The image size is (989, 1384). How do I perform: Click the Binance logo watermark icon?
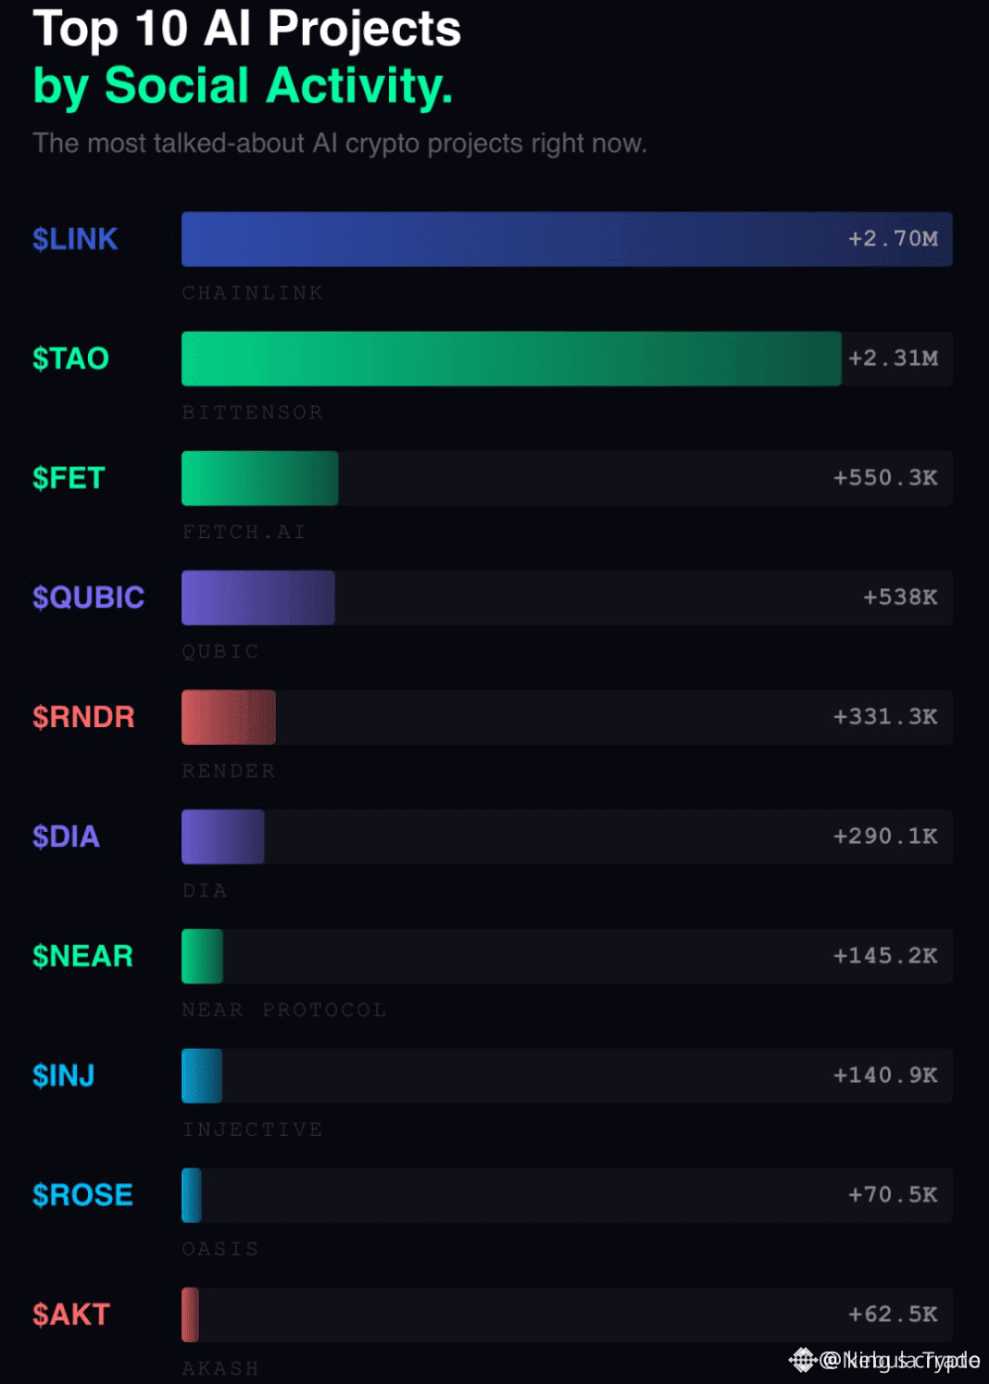(802, 1360)
